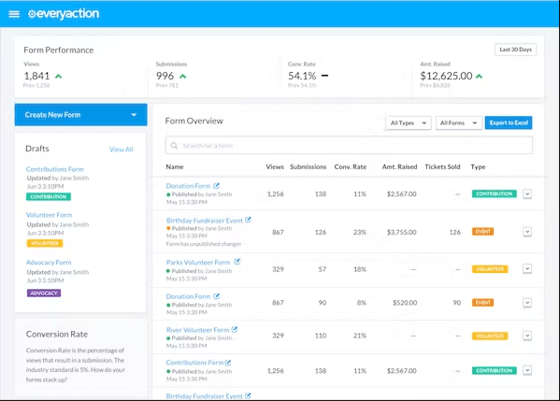Open the actions dropdown on the Donation Form row
The height and width of the screenshot is (401, 560).
click(527, 193)
